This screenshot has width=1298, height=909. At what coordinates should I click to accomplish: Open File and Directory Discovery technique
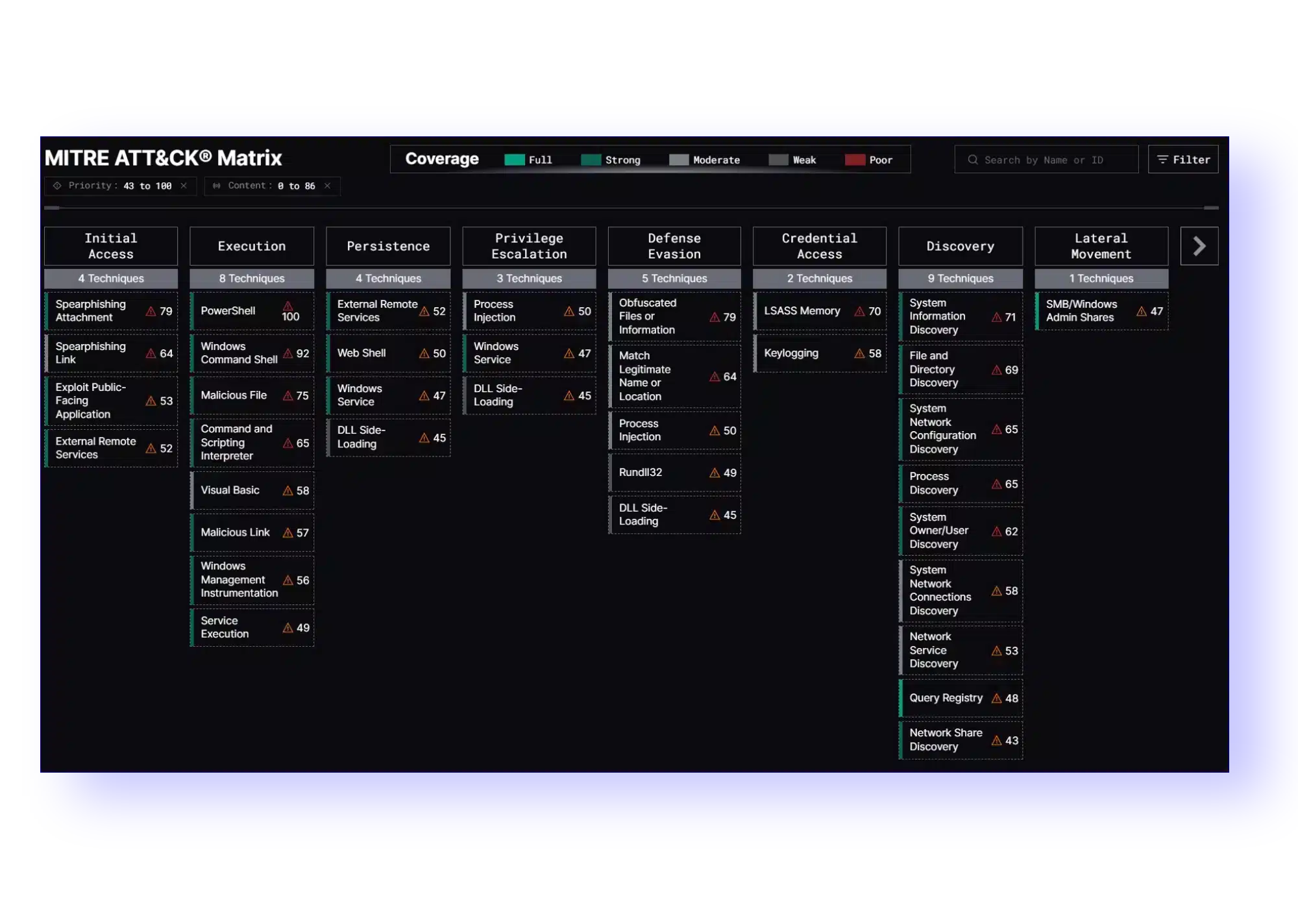pos(961,369)
